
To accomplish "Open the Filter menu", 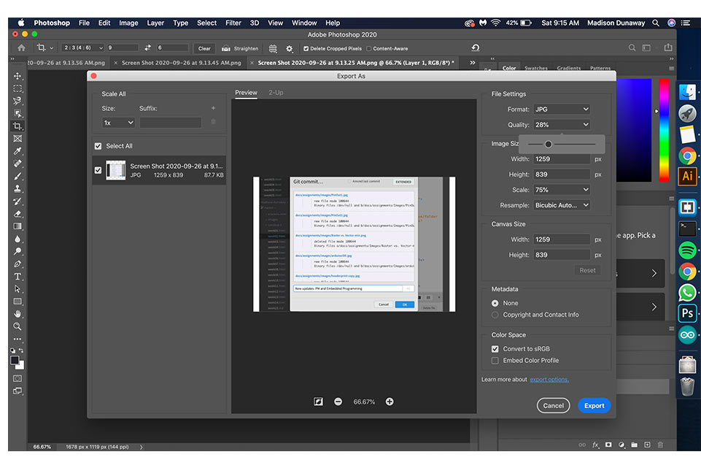I will tap(233, 23).
